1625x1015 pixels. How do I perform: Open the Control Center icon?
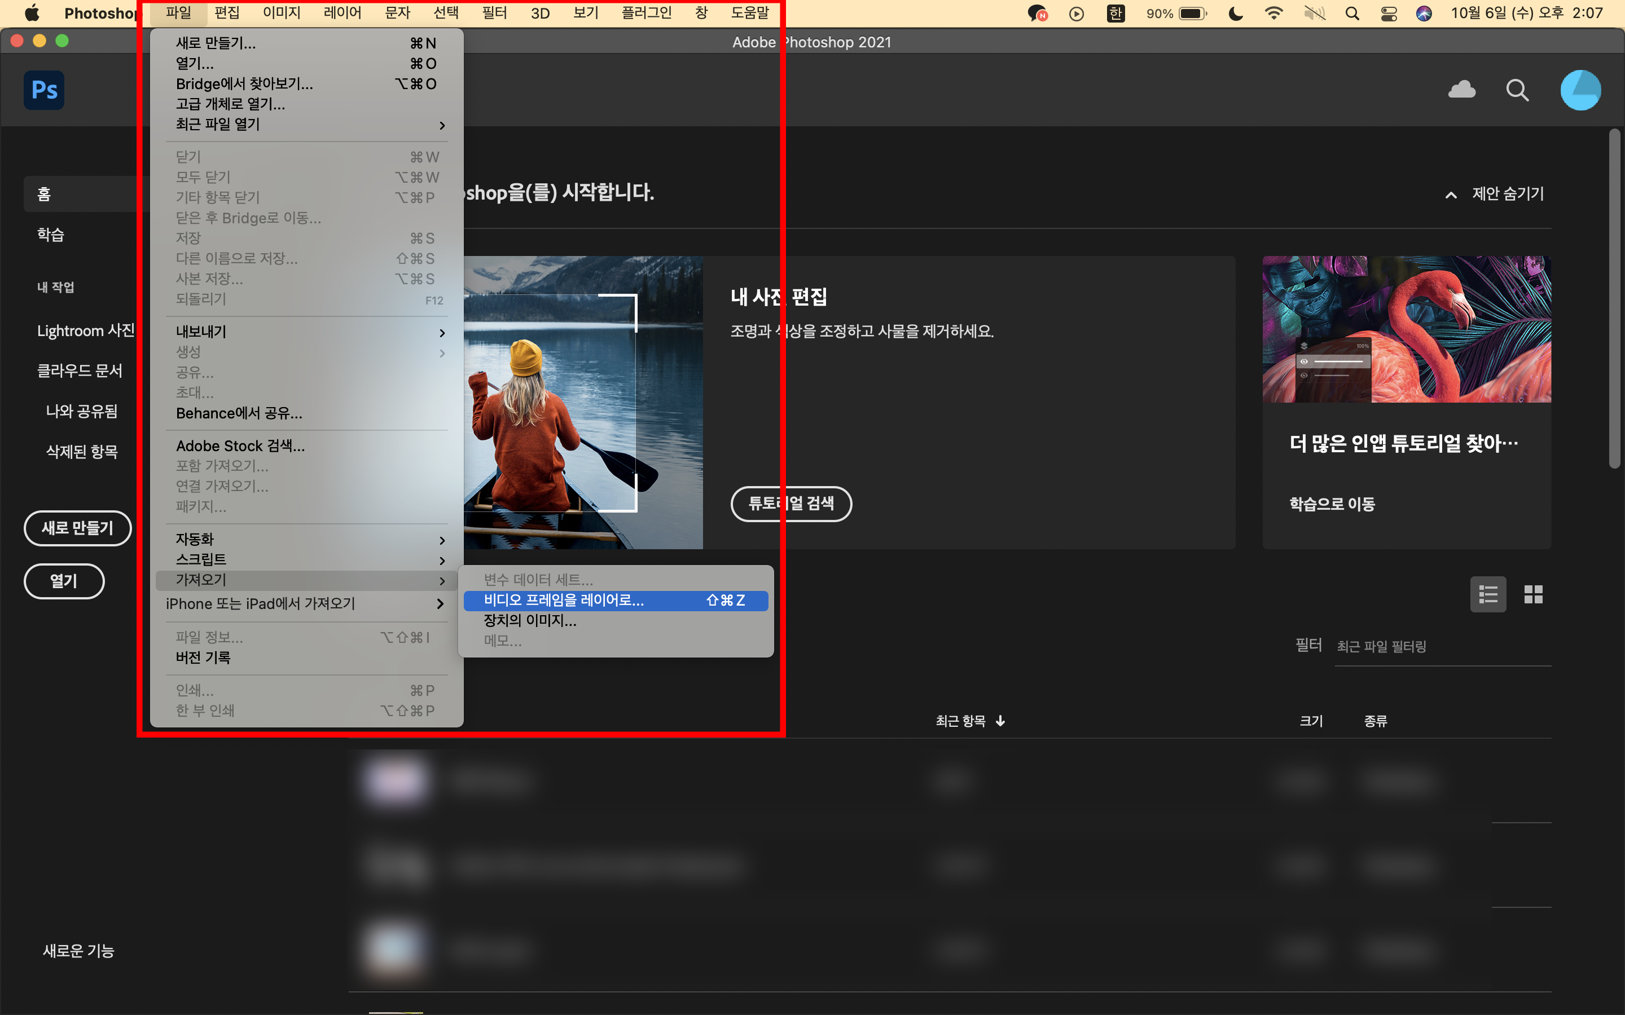click(1389, 14)
